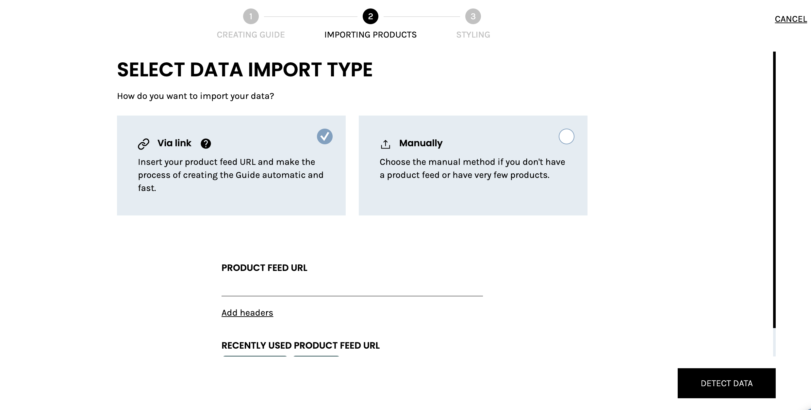Click the IMPORTING PRODUCTS step label
Screen dimensions: 811x410
(x=371, y=35)
